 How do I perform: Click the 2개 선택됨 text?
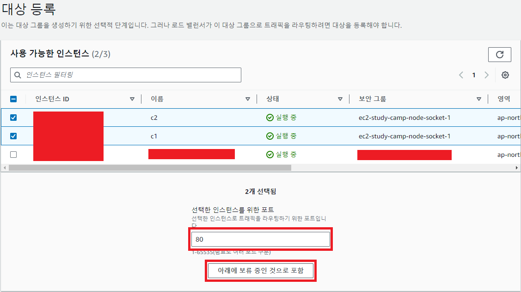261,192
